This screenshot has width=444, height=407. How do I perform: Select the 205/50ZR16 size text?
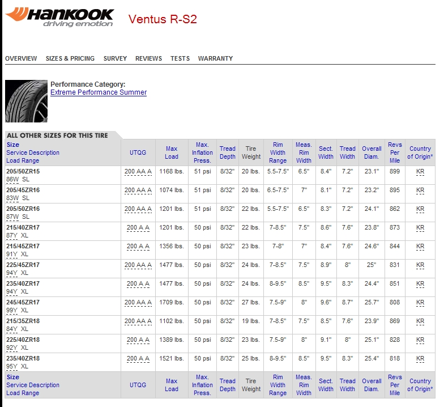pos(23,209)
